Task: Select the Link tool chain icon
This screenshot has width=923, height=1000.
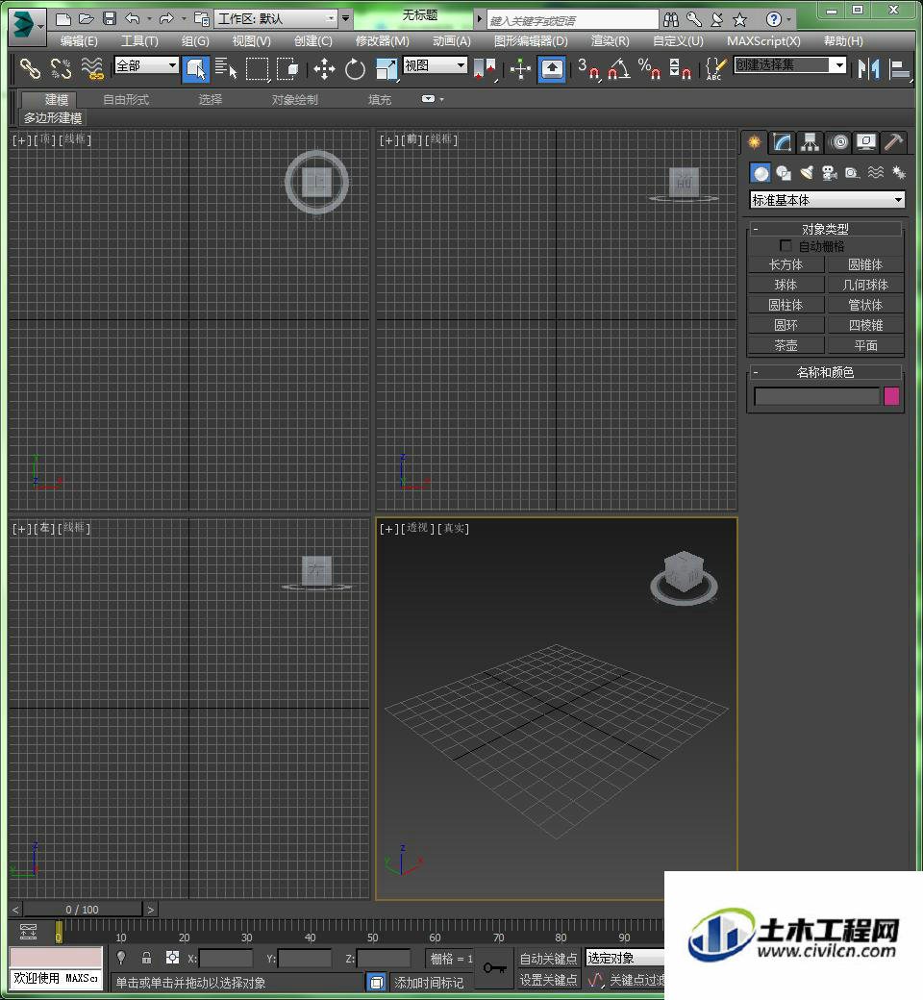Action: [x=30, y=68]
